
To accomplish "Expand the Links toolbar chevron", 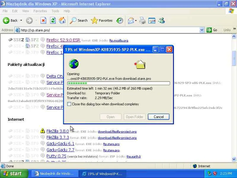I will click(x=234, y=29).
